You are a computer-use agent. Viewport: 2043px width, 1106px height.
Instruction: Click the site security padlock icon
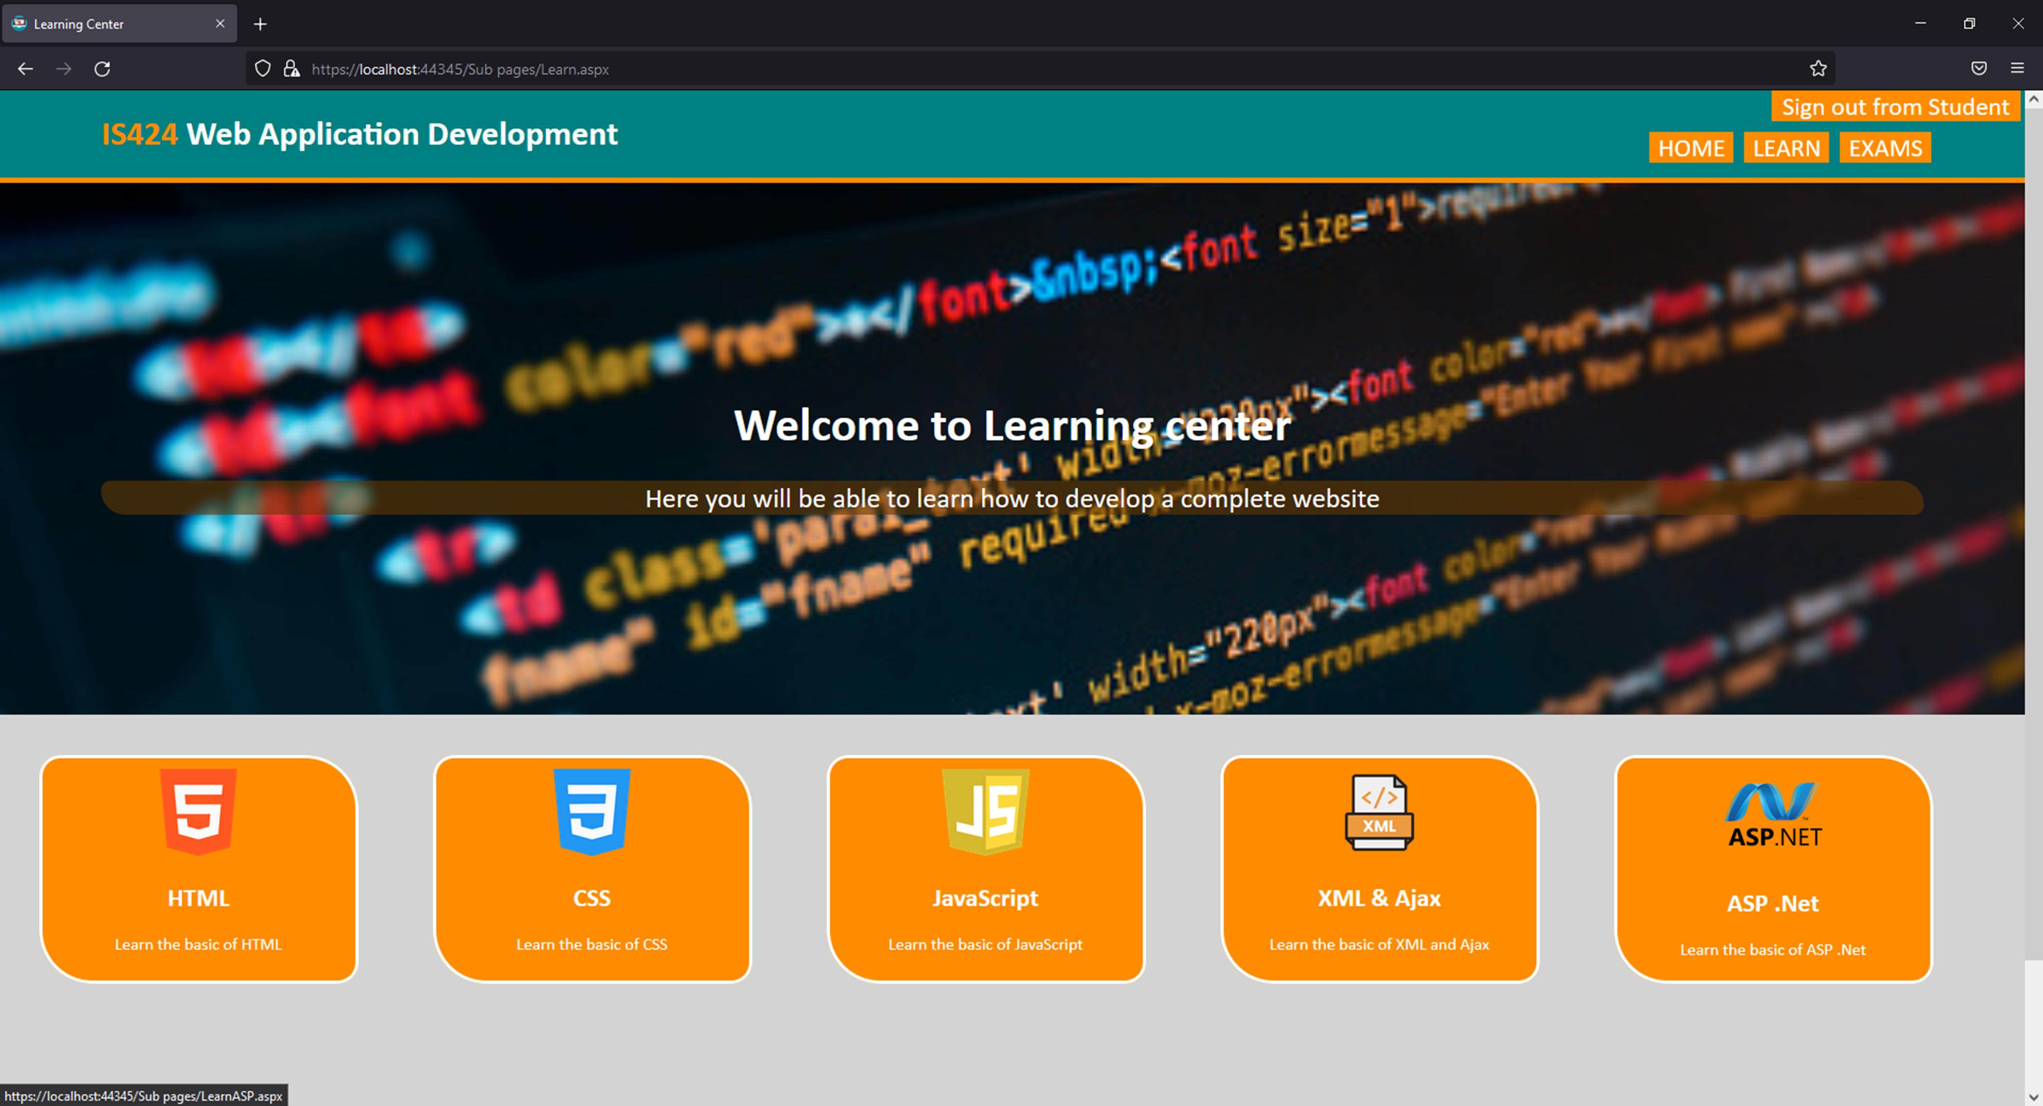tap(291, 69)
